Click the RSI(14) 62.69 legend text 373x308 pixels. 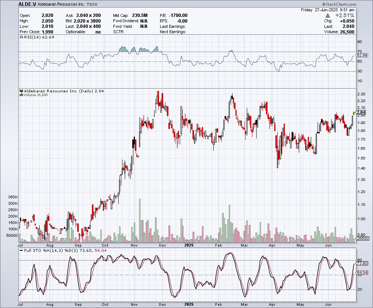pos(39,37)
